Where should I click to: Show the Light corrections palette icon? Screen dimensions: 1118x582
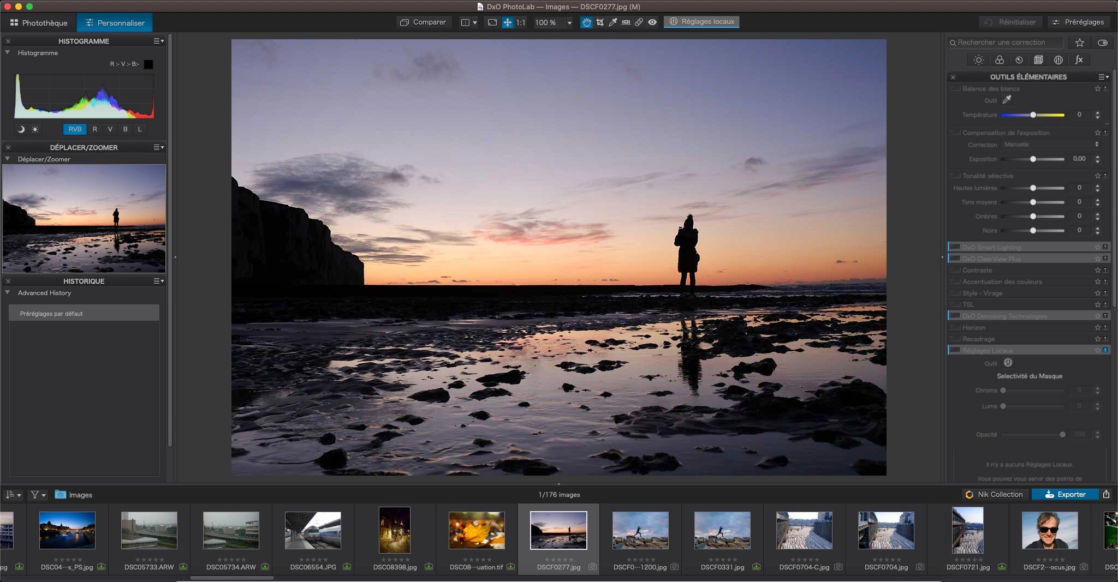(979, 60)
